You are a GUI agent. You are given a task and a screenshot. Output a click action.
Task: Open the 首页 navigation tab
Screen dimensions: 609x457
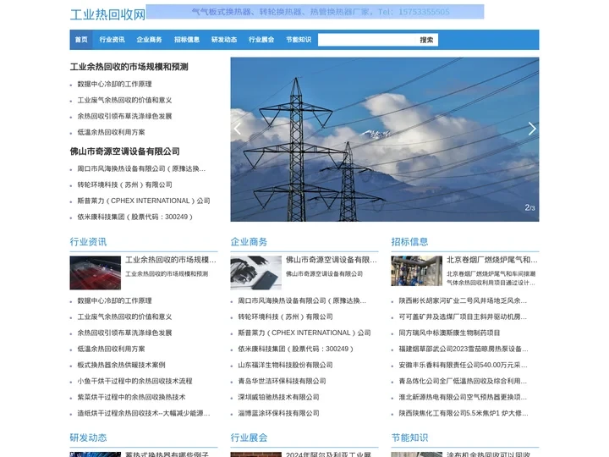click(x=81, y=40)
